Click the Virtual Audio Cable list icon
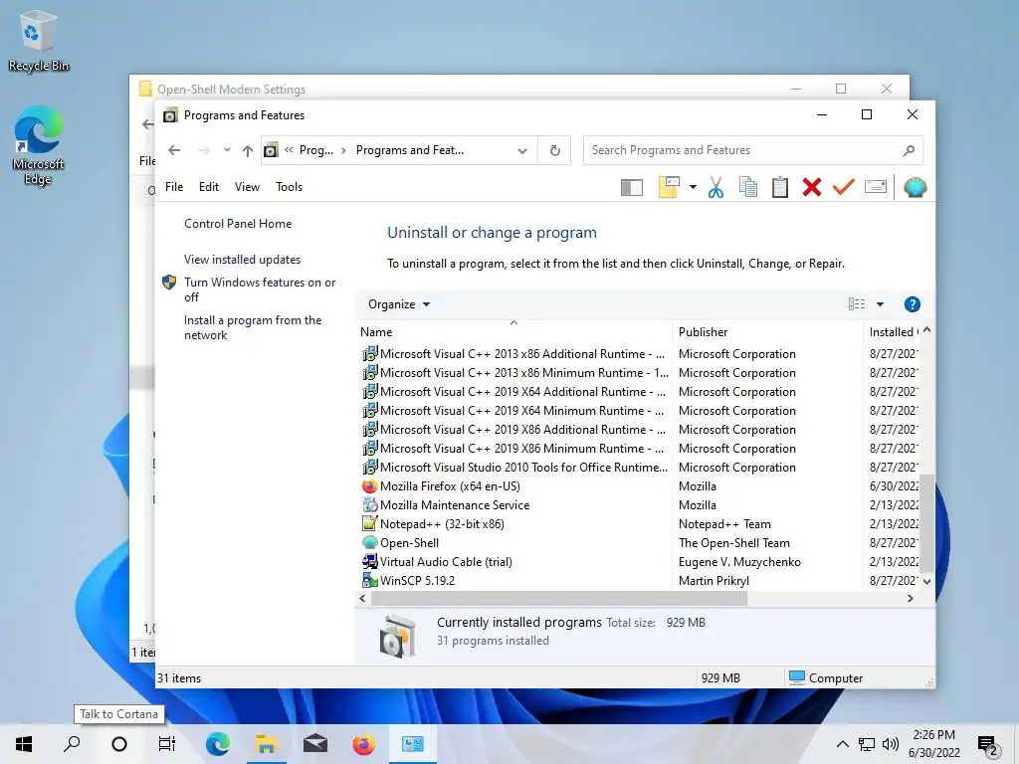 click(x=370, y=561)
